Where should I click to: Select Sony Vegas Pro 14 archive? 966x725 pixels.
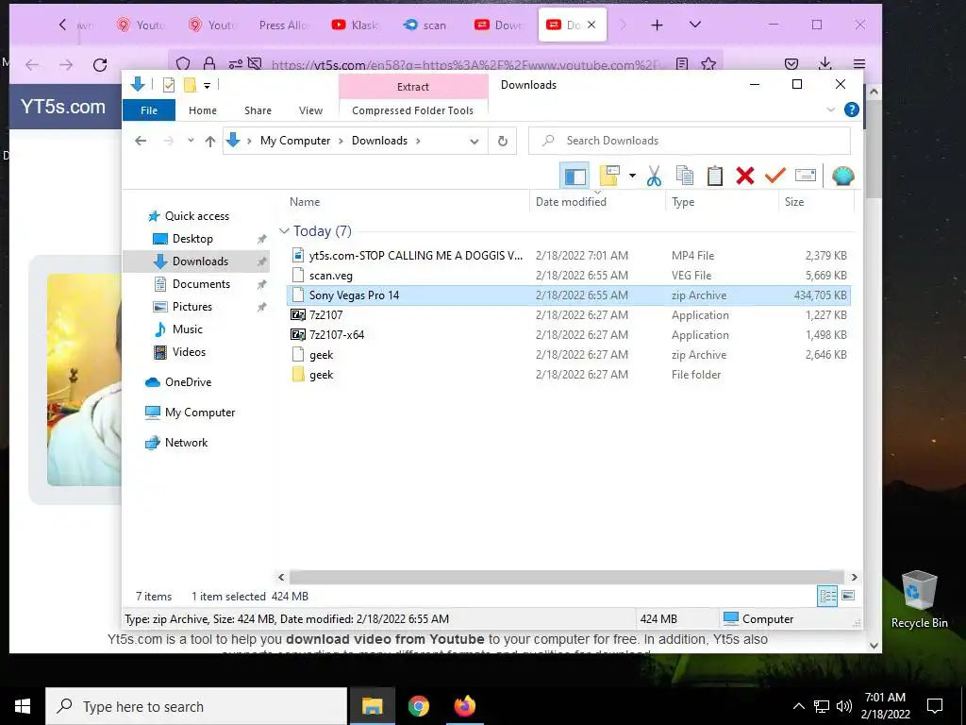click(x=569, y=295)
